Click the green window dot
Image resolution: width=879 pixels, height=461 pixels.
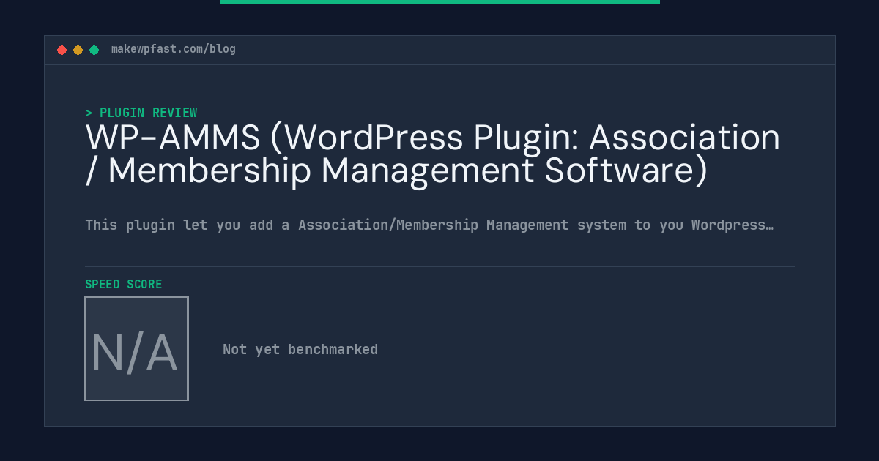94,50
